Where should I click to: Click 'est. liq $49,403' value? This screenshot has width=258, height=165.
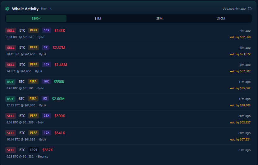click(240, 105)
